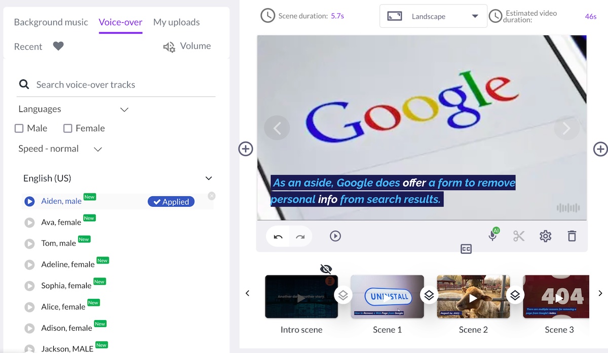Viewport: 608px width, 353px height.
Task: Check the Male filter checkbox
Action: pyautogui.click(x=19, y=129)
